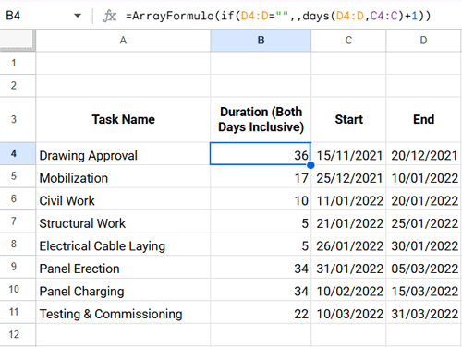Click the Start header cell
This screenshot has height=347, width=462.
(x=348, y=119)
